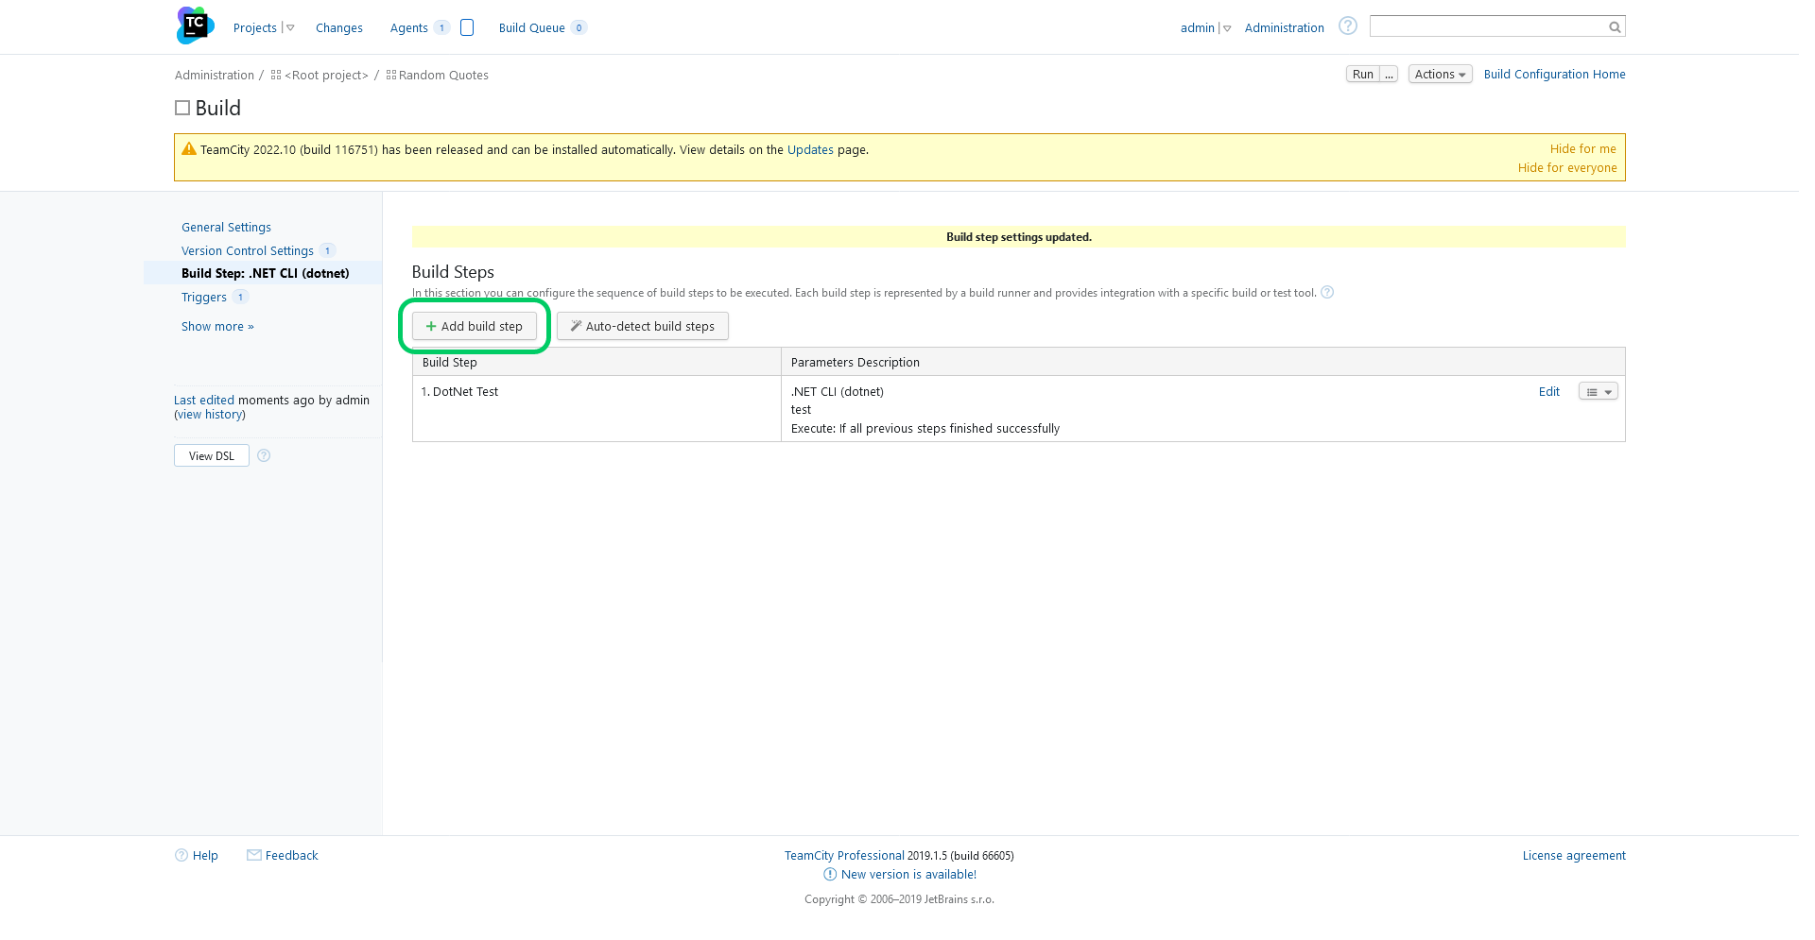The height and width of the screenshot is (940, 1815).
Task: Go to Build Configuration Home
Action: tap(1554, 75)
